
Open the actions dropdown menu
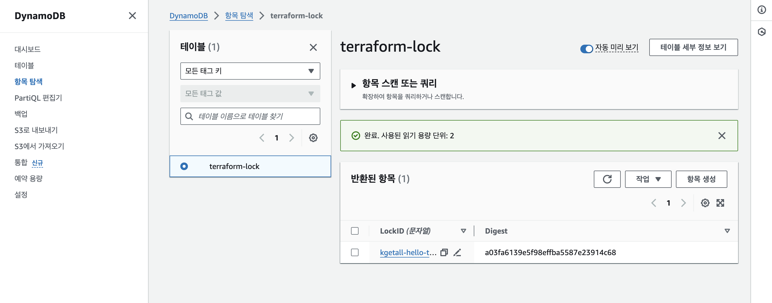pyautogui.click(x=648, y=179)
